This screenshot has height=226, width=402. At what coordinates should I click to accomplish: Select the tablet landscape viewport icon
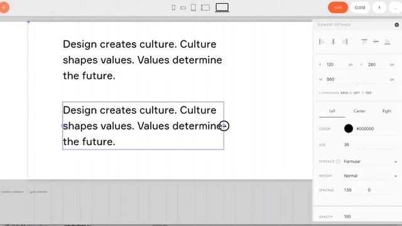(x=205, y=8)
